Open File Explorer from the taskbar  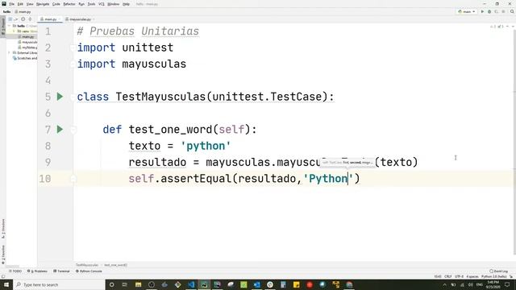138,284
